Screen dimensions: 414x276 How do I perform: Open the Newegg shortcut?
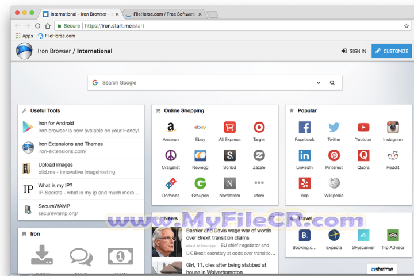click(x=200, y=159)
